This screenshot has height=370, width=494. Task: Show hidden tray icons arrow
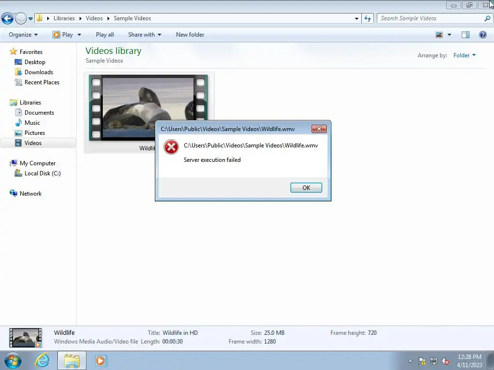coord(410,361)
